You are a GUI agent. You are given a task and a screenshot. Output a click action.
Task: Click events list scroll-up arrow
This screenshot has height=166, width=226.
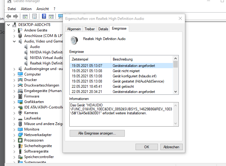click(x=175, y=58)
